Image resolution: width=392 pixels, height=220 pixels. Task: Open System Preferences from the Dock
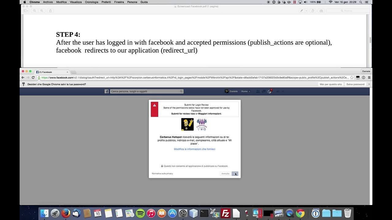[183, 213]
